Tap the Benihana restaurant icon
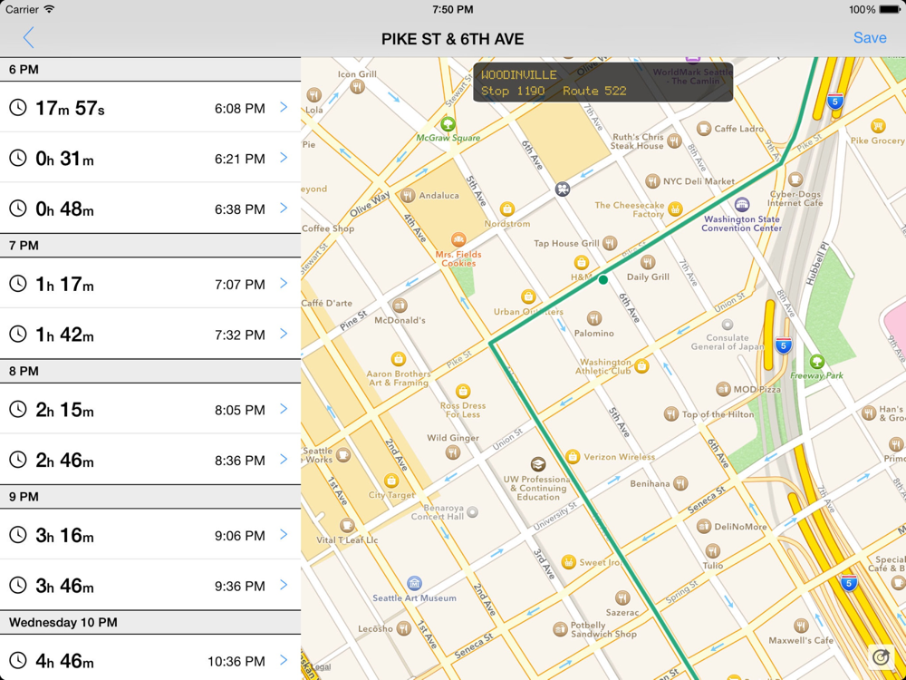The image size is (906, 680). 680,483
